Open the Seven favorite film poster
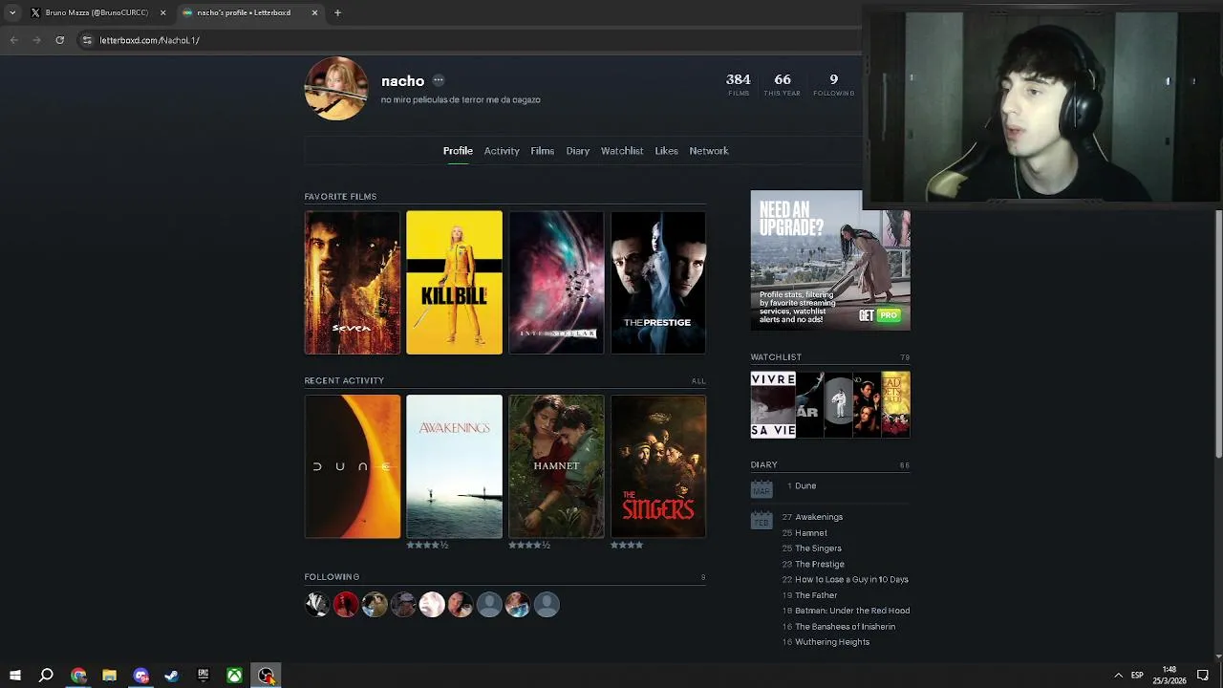1223x688 pixels. (x=353, y=283)
